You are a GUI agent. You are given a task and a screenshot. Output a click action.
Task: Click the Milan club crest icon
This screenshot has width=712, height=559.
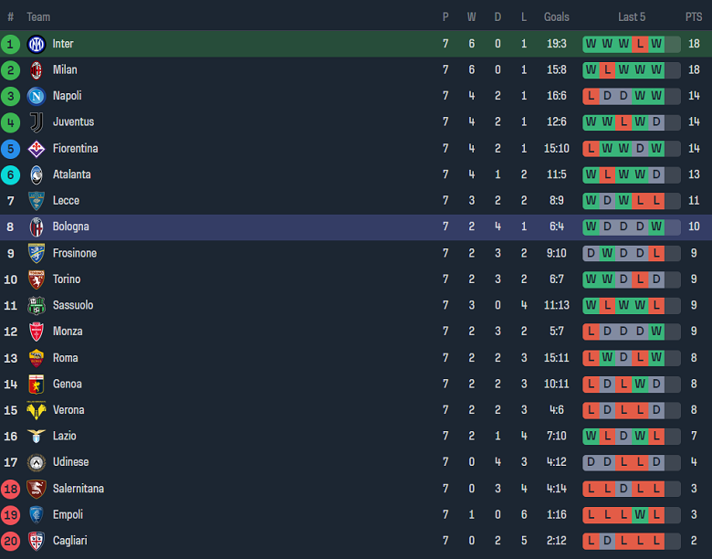pyautogui.click(x=37, y=70)
